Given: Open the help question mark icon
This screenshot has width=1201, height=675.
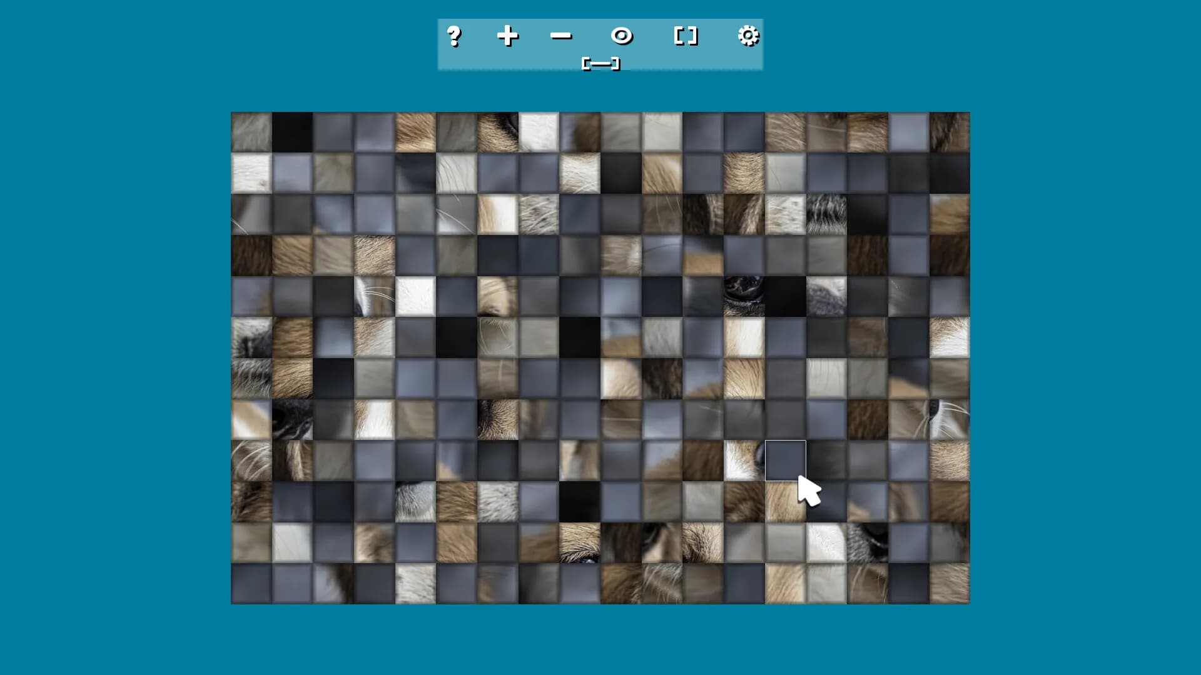Looking at the screenshot, I should coord(455,36).
